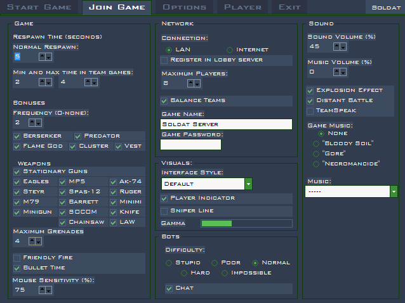Switch to the Options tab

184,8
